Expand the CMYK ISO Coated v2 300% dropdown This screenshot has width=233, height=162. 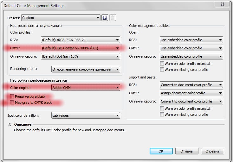(x=81, y=48)
